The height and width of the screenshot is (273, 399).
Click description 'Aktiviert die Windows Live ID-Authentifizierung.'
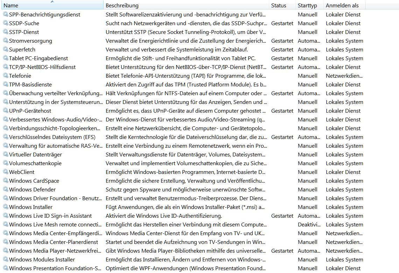coord(163,216)
